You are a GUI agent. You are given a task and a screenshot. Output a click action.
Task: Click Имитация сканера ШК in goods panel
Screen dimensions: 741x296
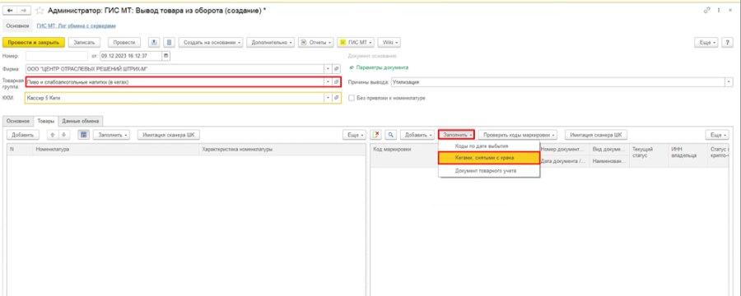coord(169,135)
